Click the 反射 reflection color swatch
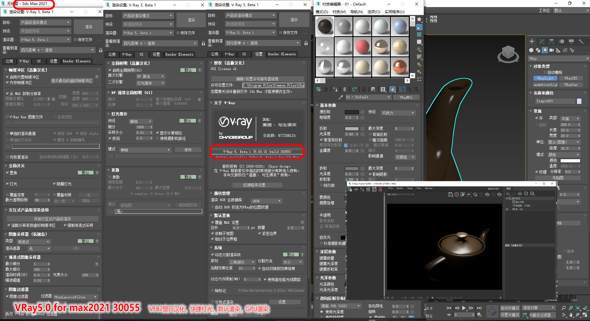Screen dimensions: 590x321 click(x=352, y=129)
